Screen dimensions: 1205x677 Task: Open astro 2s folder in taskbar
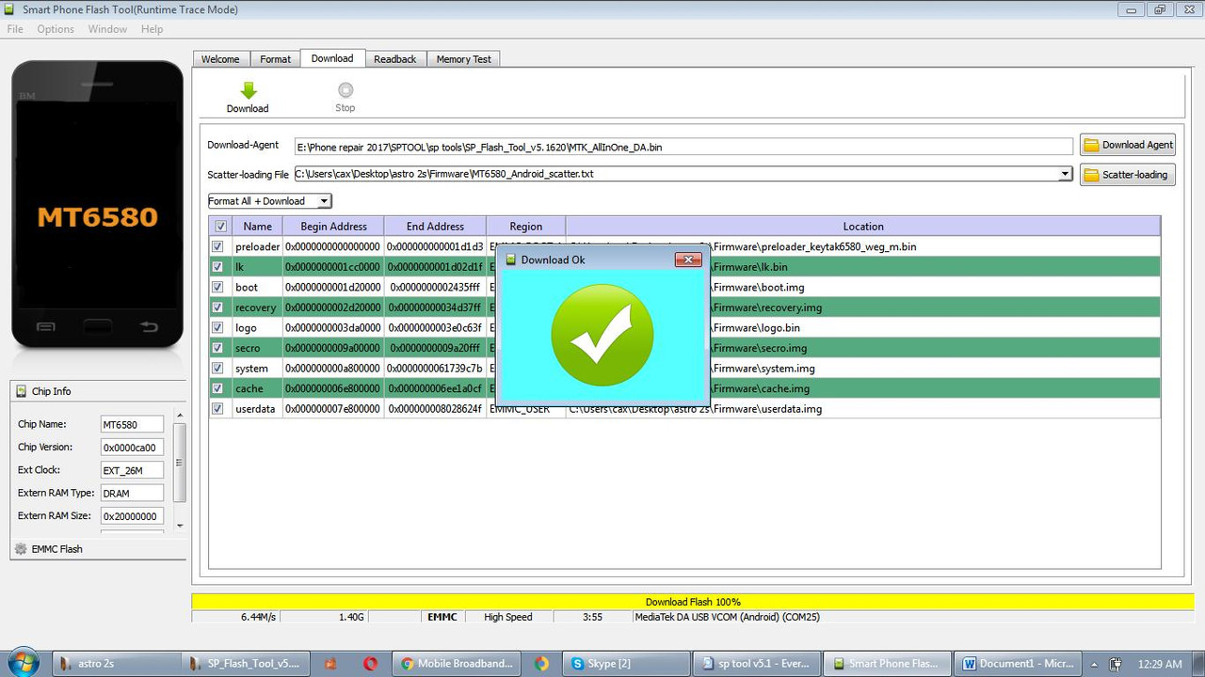115,663
